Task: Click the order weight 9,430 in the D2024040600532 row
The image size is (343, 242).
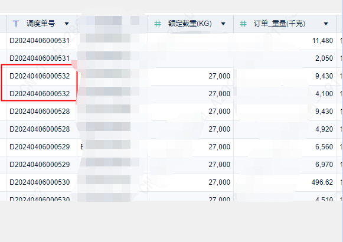Action: coord(324,76)
